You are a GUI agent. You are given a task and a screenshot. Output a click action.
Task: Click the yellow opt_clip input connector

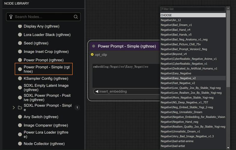pyautogui.click(x=92, y=55)
